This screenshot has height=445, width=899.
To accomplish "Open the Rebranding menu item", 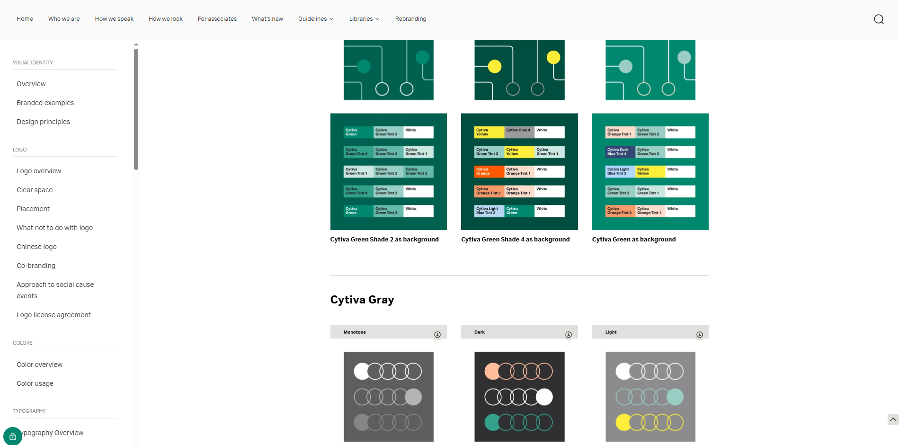I will [410, 19].
